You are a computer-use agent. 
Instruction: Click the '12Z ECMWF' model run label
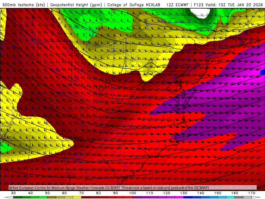tap(177, 5)
